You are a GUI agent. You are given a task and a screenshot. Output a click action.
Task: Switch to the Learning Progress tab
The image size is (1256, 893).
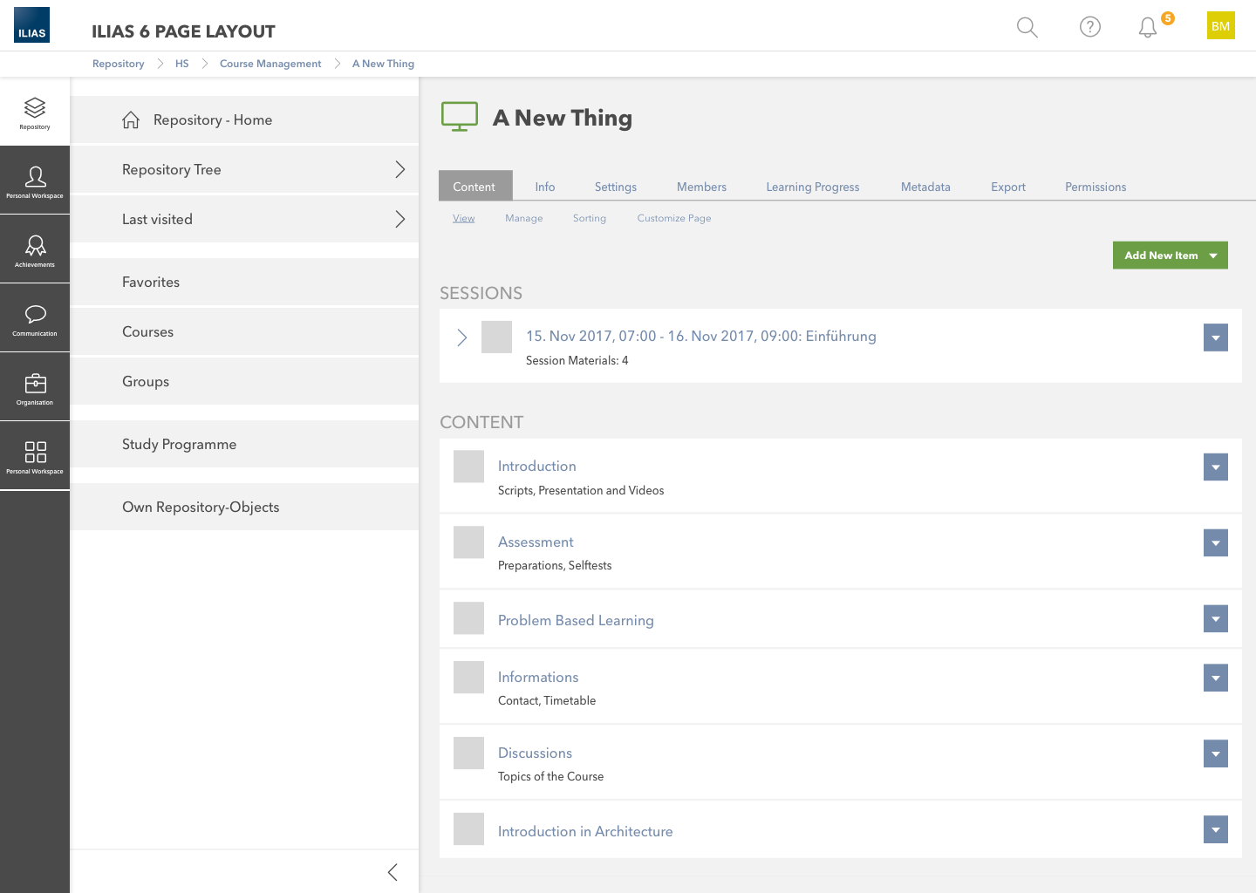(812, 187)
